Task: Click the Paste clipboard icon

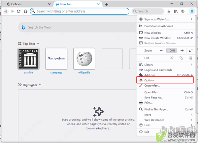Action: [191, 58]
